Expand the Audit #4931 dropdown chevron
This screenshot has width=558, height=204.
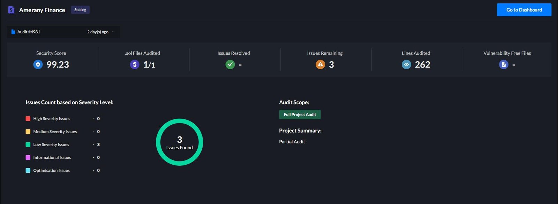[x=113, y=32]
